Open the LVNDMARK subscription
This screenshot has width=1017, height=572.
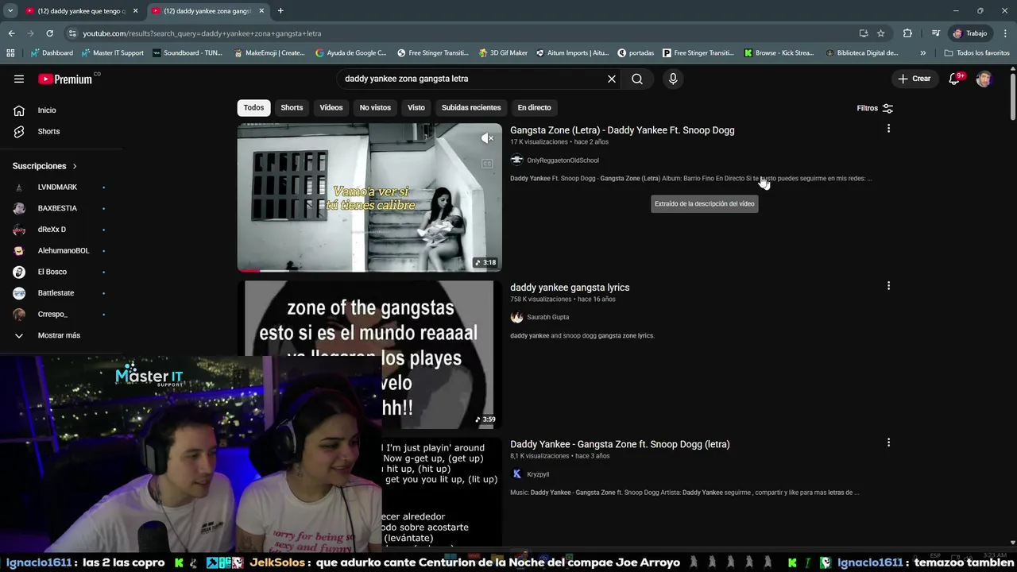pyautogui.click(x=57, y=187)
